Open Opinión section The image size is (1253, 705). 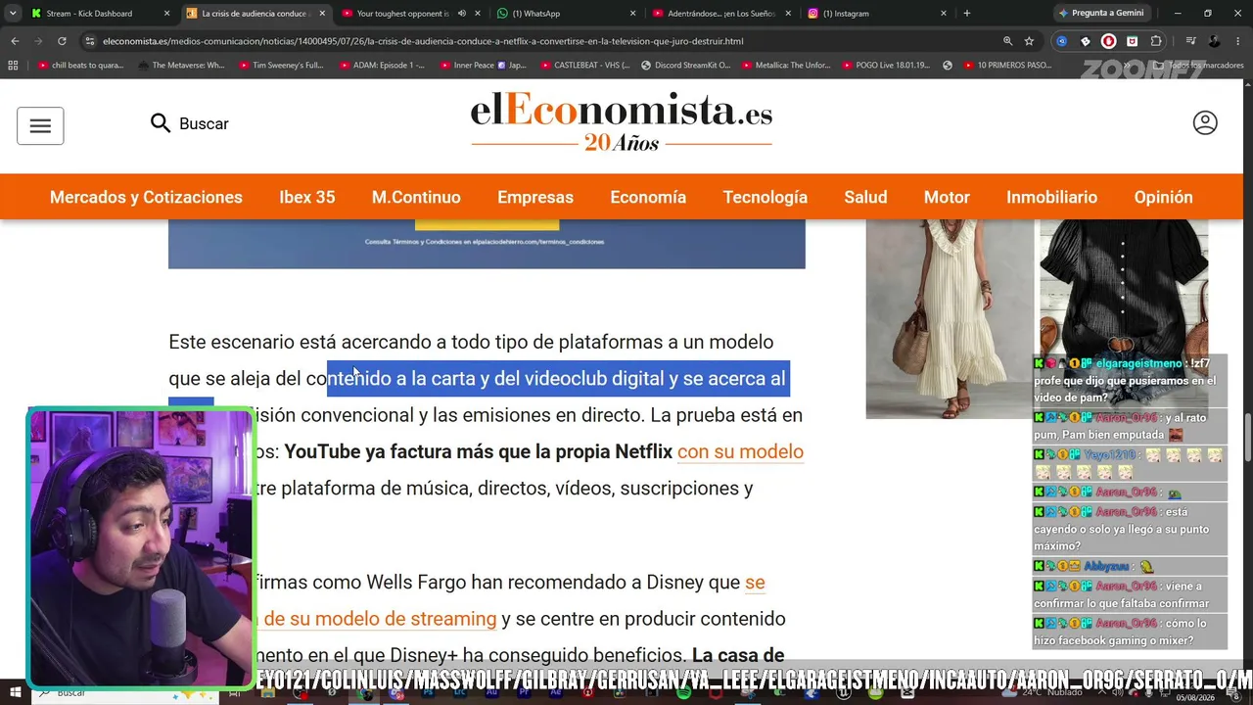[x=1164, y=197]
